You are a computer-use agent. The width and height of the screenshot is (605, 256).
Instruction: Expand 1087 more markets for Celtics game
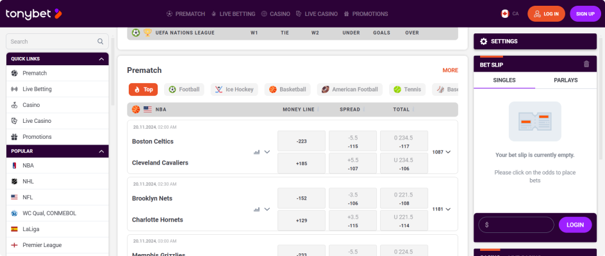click(x=442, y=152)
